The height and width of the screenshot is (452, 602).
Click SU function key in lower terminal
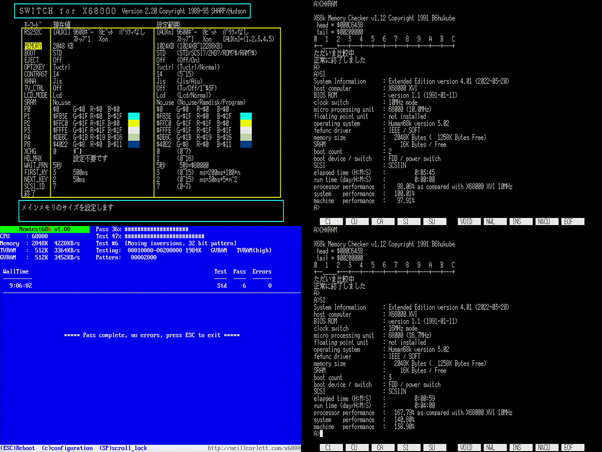point(434,447)
